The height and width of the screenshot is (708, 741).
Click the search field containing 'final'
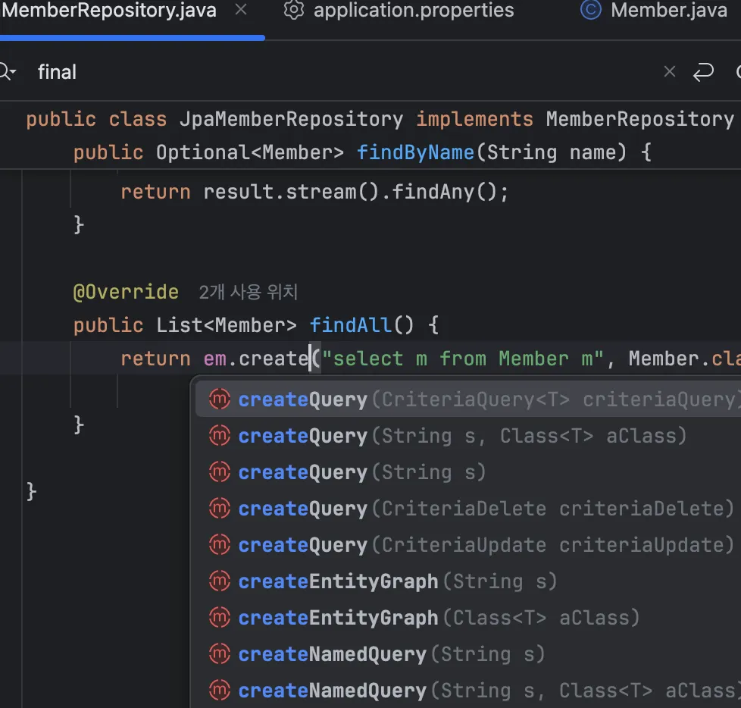pos(331,72)
